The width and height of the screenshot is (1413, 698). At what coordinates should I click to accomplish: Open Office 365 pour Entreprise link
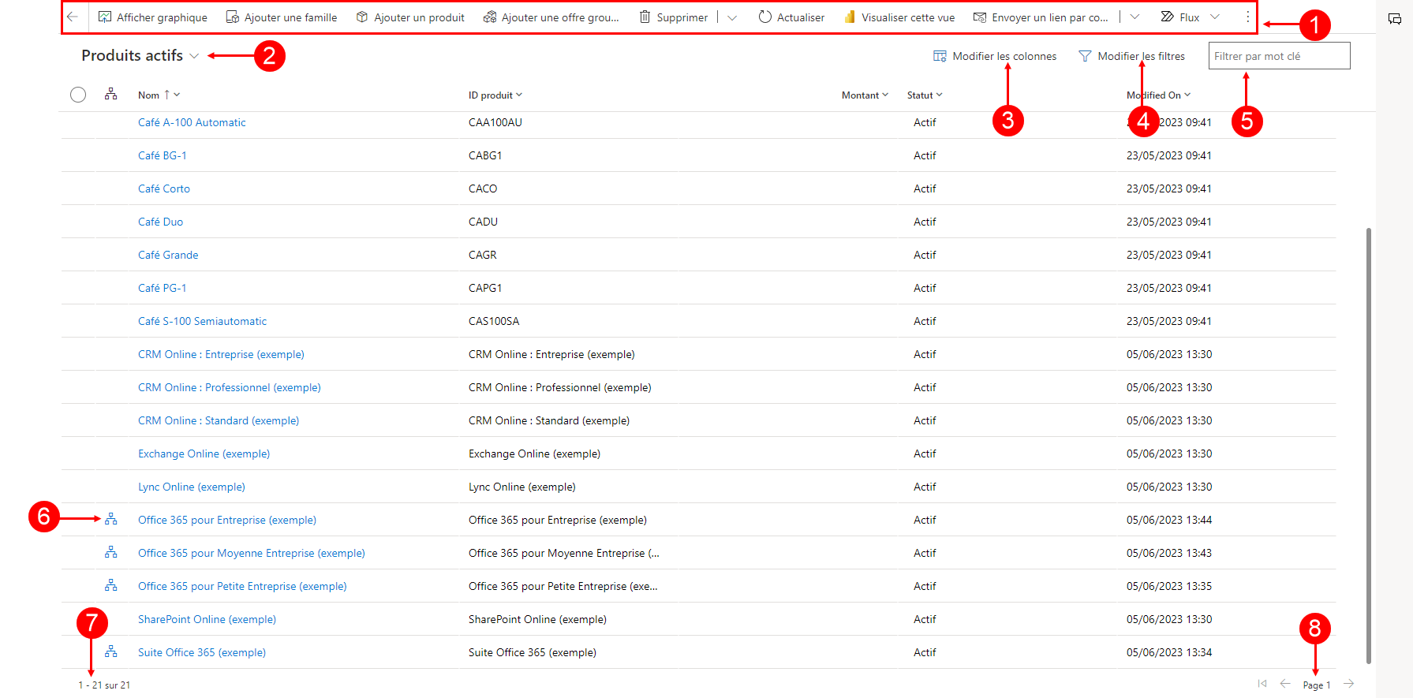tap(227, 520)
